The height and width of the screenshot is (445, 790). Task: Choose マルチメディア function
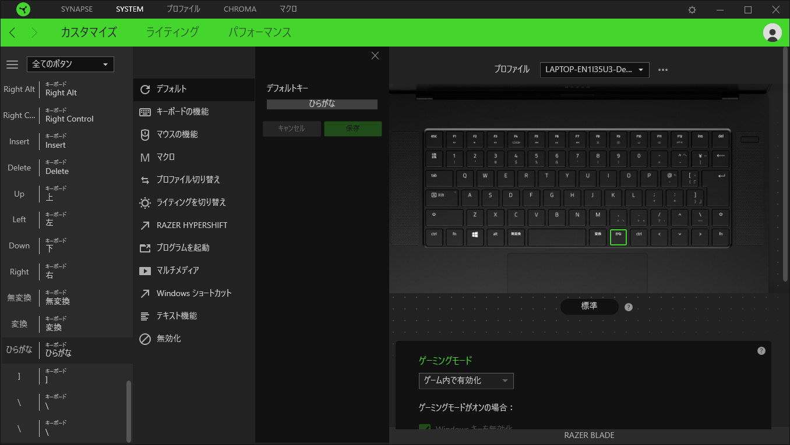pyautogui.click(x=194, y=270)
